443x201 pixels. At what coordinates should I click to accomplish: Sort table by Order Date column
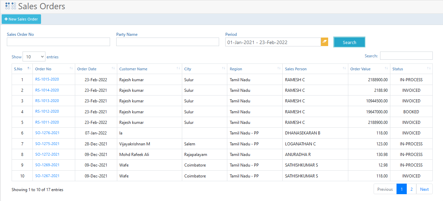(96, 69)
